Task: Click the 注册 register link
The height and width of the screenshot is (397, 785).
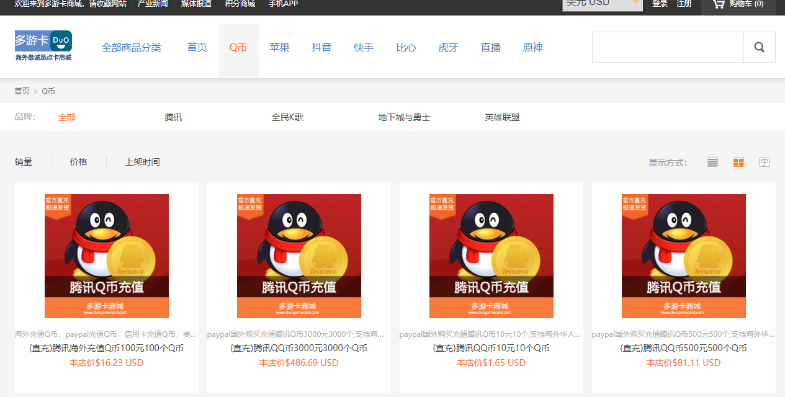Action: (x=684, y=4)
